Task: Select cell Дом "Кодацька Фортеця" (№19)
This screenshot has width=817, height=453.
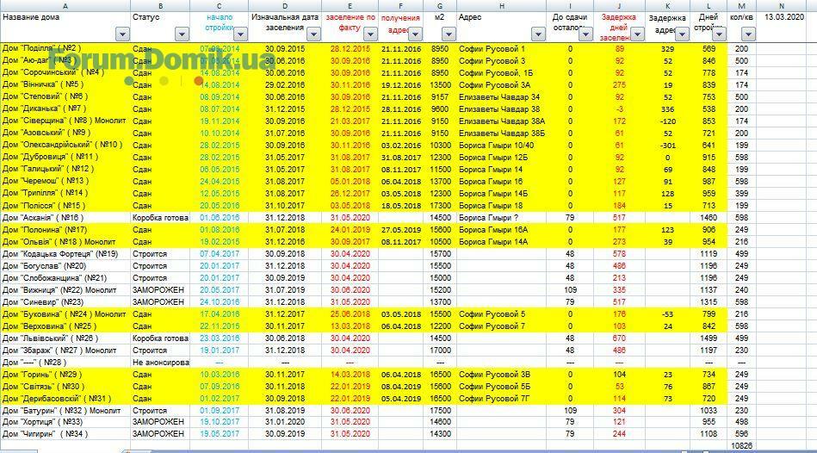Action: pos(65,254)
